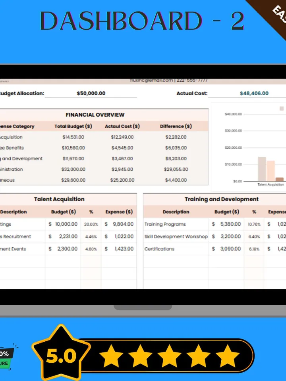Select the $ 3,200.00 budget cell
Viewport: 286px width, 381px height.
click(x=226, y=237)
